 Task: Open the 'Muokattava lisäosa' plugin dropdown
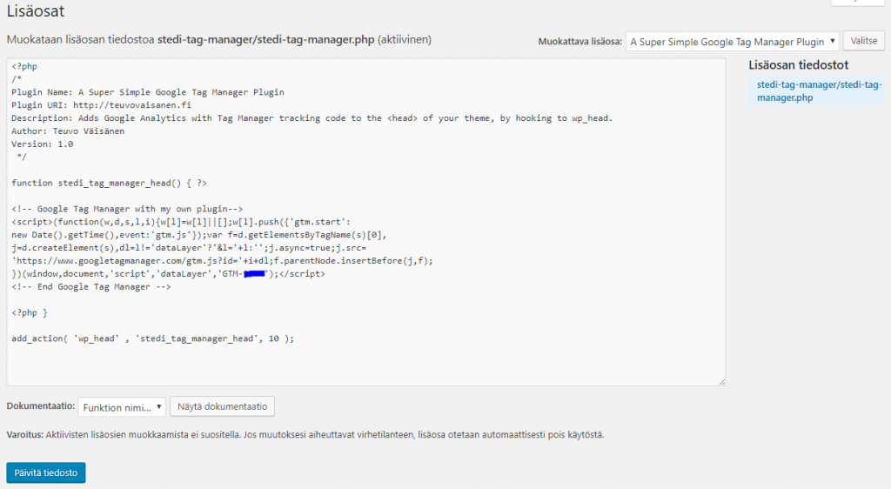(x=732, y=42)
